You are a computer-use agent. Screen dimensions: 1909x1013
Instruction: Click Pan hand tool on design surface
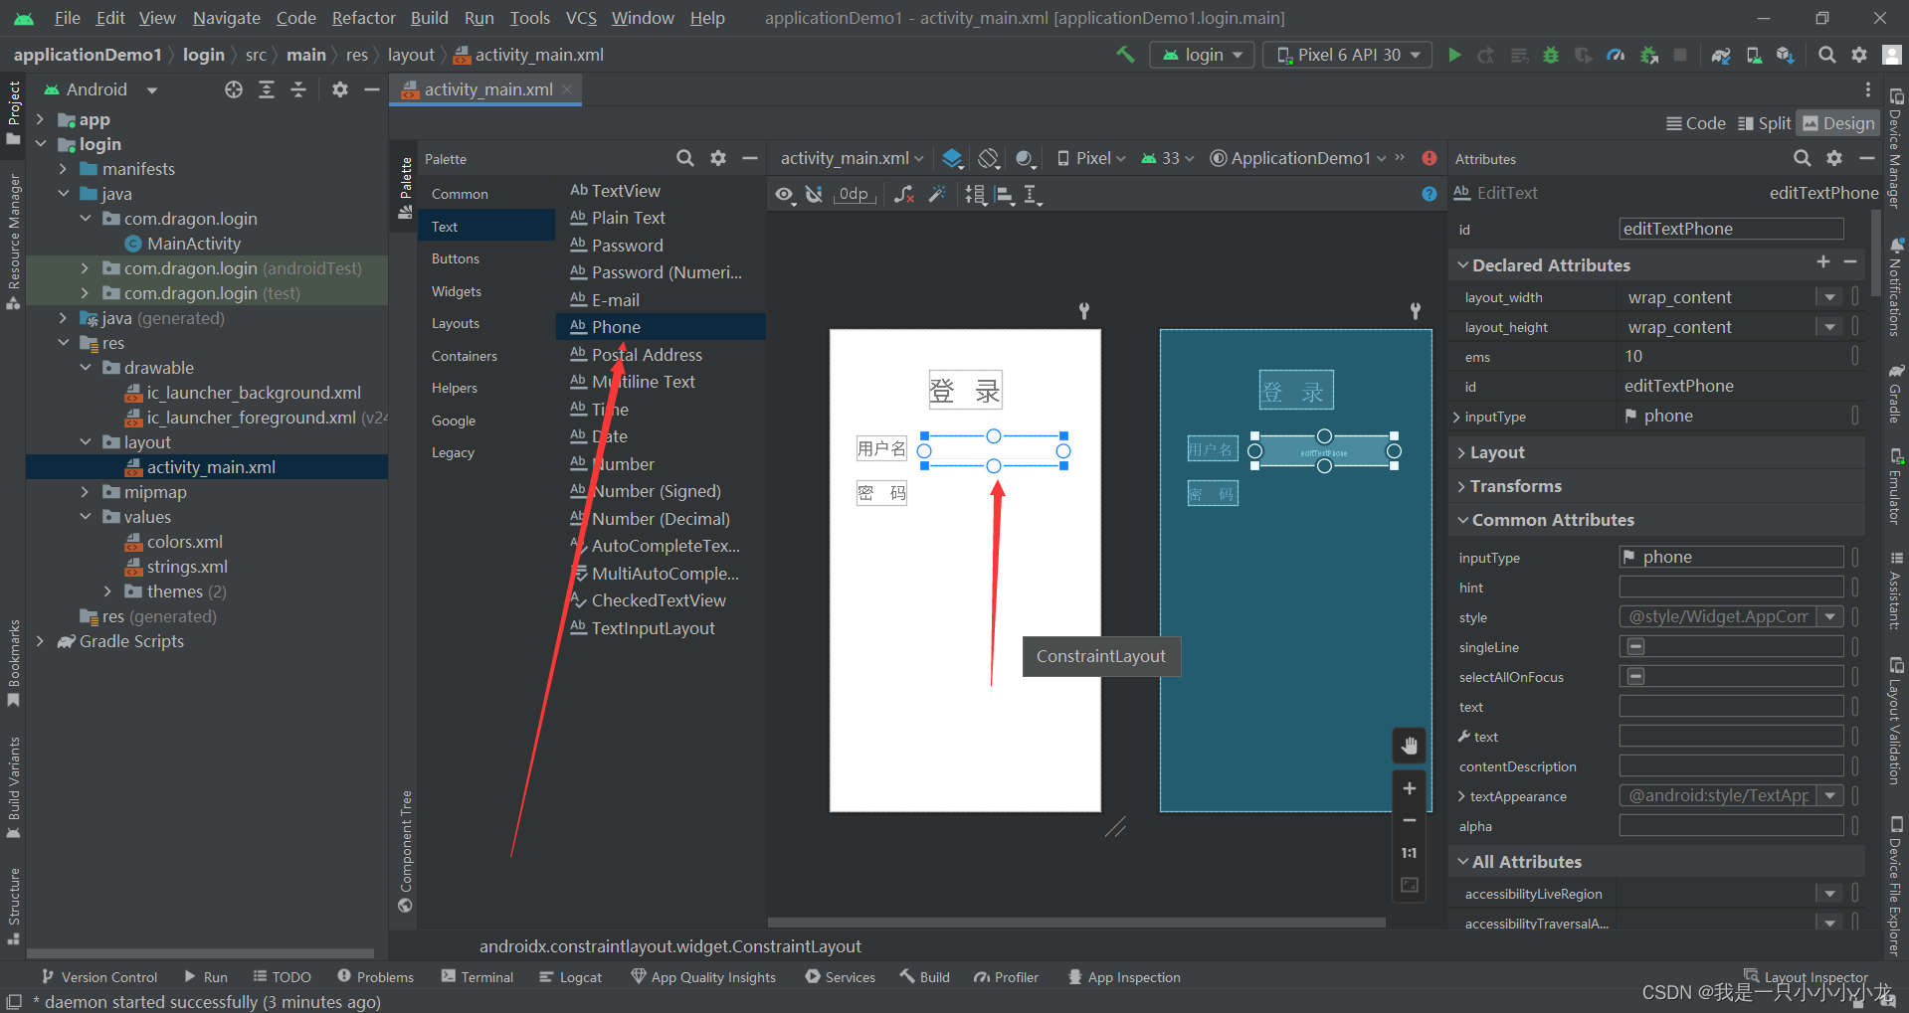click(1410, 746)
